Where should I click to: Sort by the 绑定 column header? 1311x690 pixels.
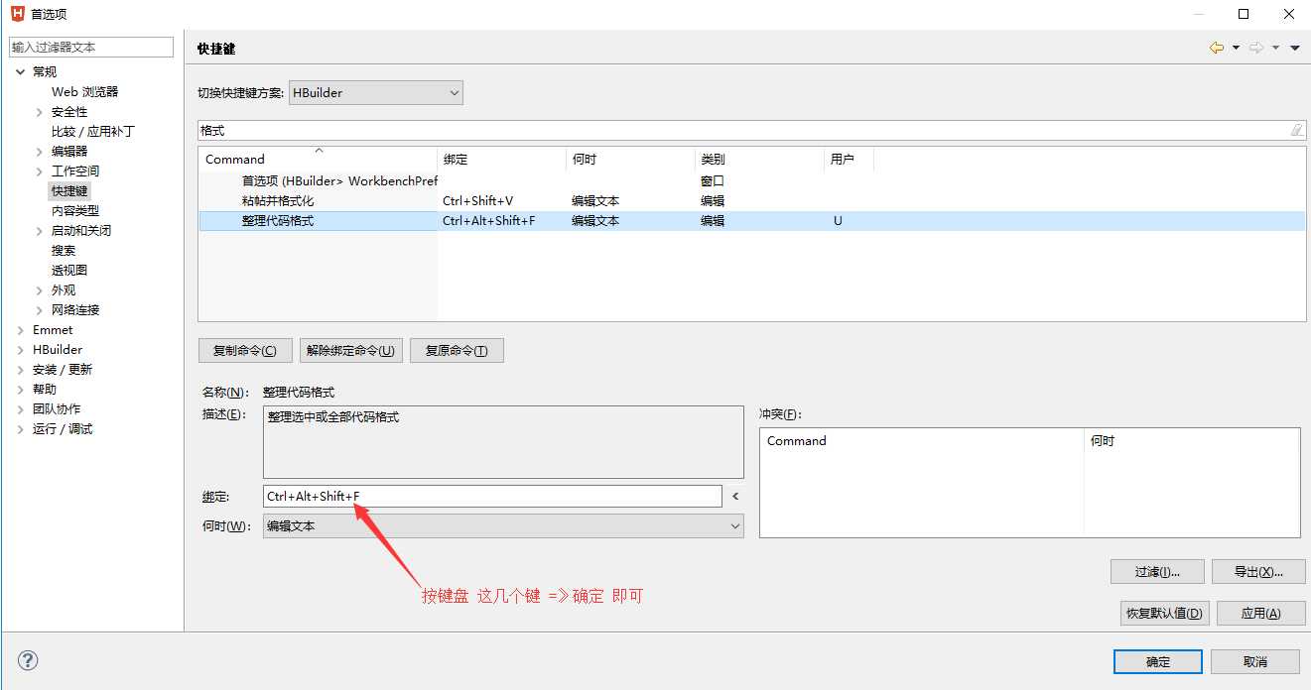501,159
